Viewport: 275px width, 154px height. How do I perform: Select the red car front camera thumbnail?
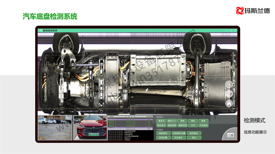pyautogui.click(x=90, y=128)
